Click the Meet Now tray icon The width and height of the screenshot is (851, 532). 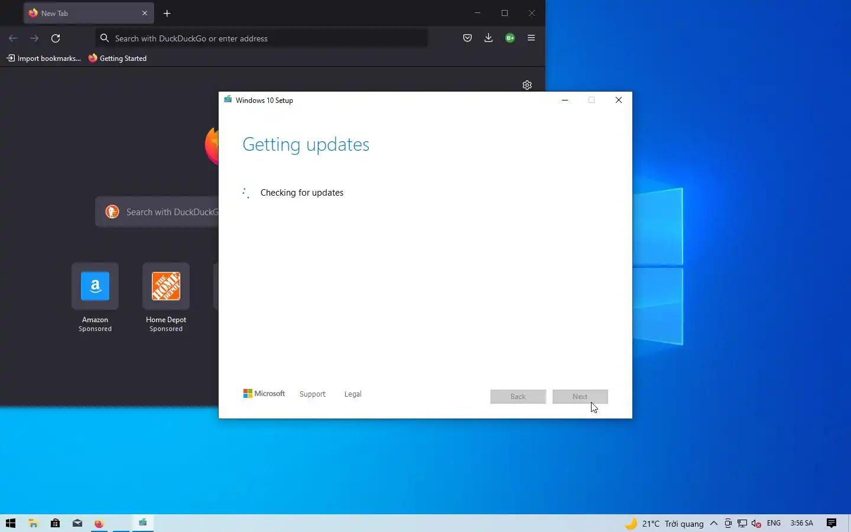[x=728, y=523]
